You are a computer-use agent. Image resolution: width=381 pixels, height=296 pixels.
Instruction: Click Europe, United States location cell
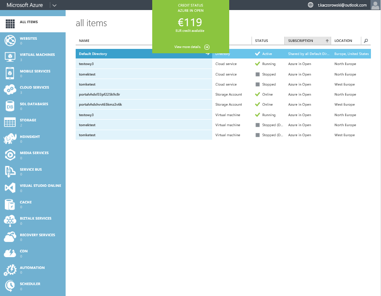352,54
